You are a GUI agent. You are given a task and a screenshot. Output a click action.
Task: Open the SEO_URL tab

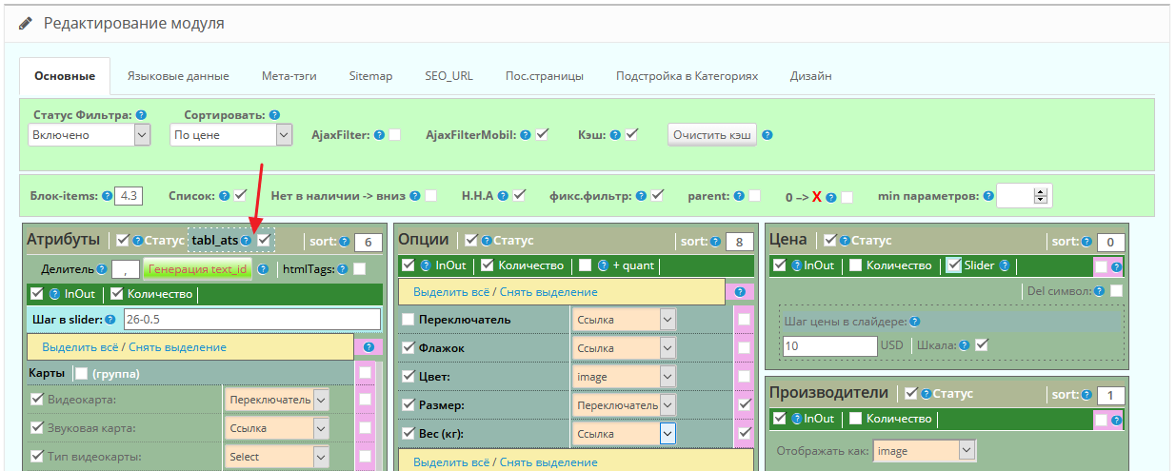pyautogui.click(x=448, y=76)
